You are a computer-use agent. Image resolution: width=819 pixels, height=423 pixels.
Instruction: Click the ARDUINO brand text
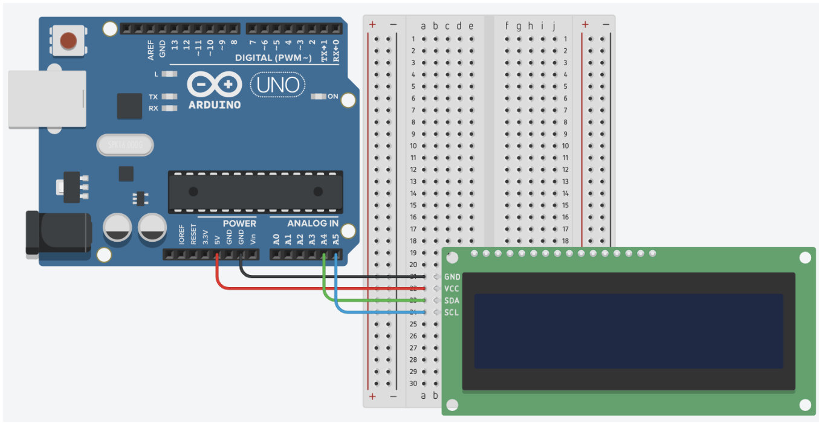pos(215,105)
